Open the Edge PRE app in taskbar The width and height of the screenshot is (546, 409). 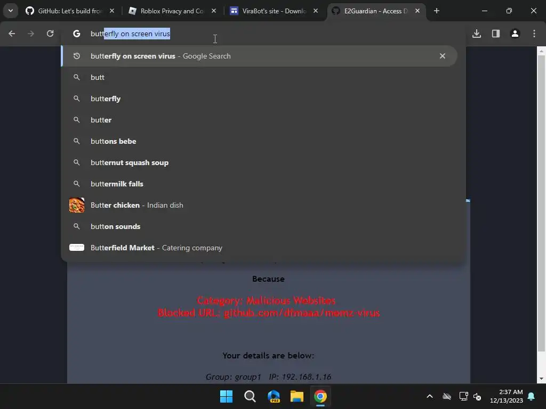click(x=274, y=396)
